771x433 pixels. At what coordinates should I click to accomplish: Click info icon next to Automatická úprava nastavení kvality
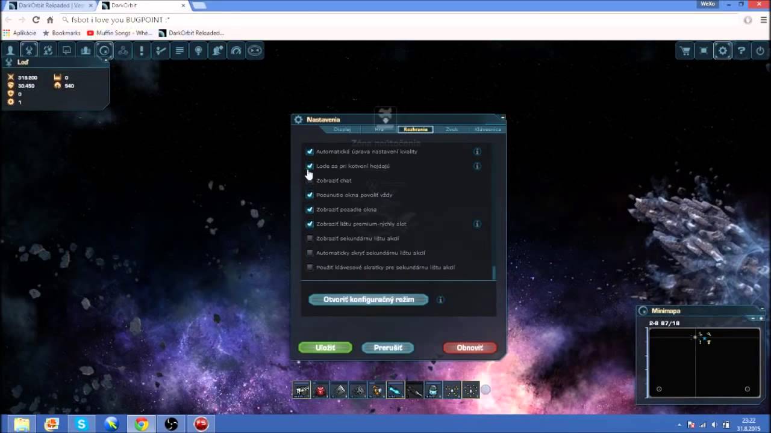coord(477,152)
